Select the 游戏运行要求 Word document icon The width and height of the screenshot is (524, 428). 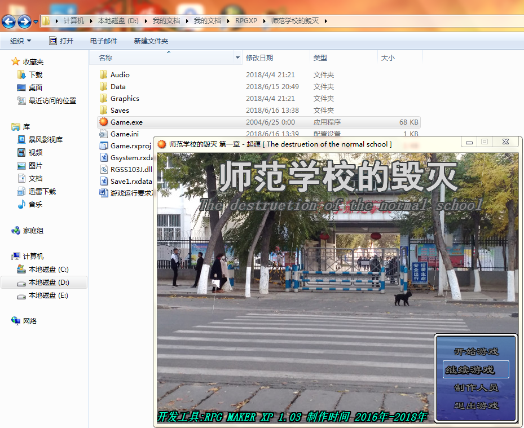104,193
